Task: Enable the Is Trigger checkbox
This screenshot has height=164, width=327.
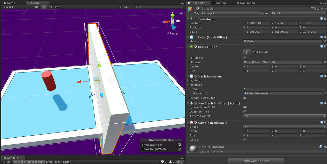Action: [x=245, y=58]
